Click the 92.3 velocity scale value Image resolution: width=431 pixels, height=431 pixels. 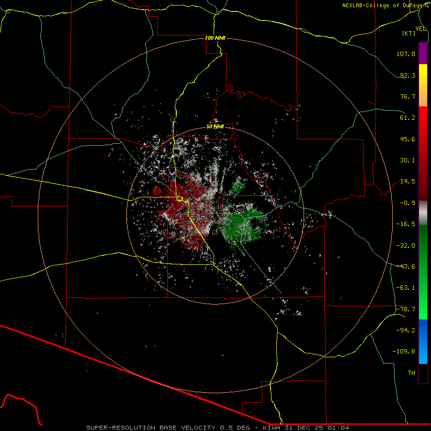pos(408,75)
